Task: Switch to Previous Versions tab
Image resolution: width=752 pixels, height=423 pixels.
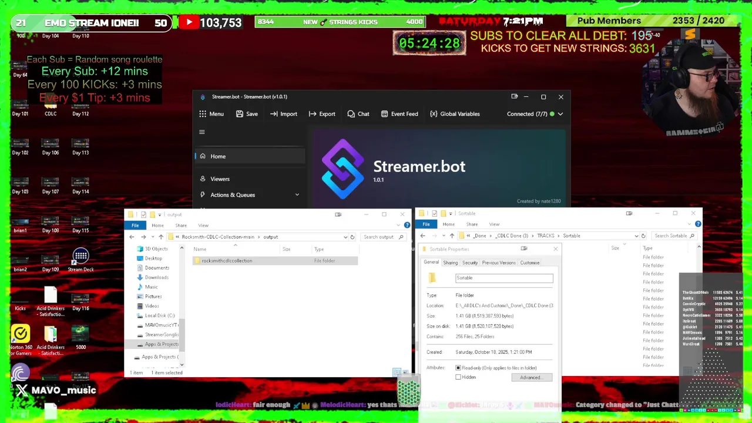Action: point(499,263)
